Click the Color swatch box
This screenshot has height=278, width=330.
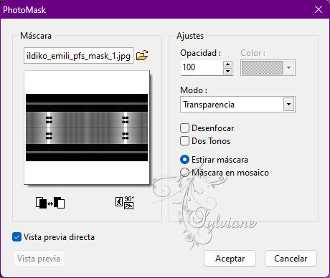click(x=262, y=68)
